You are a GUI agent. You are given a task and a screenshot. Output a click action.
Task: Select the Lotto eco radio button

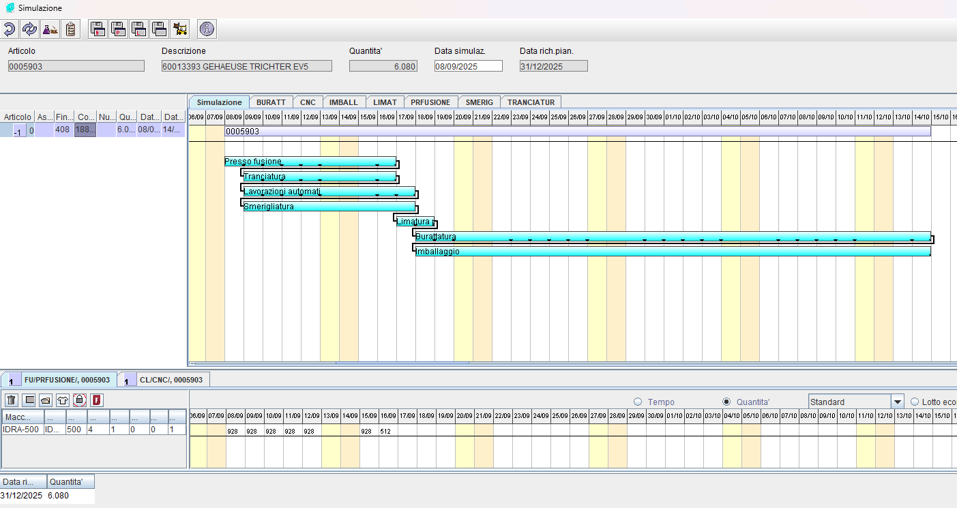pyautogui.click(x=915, y=402)
